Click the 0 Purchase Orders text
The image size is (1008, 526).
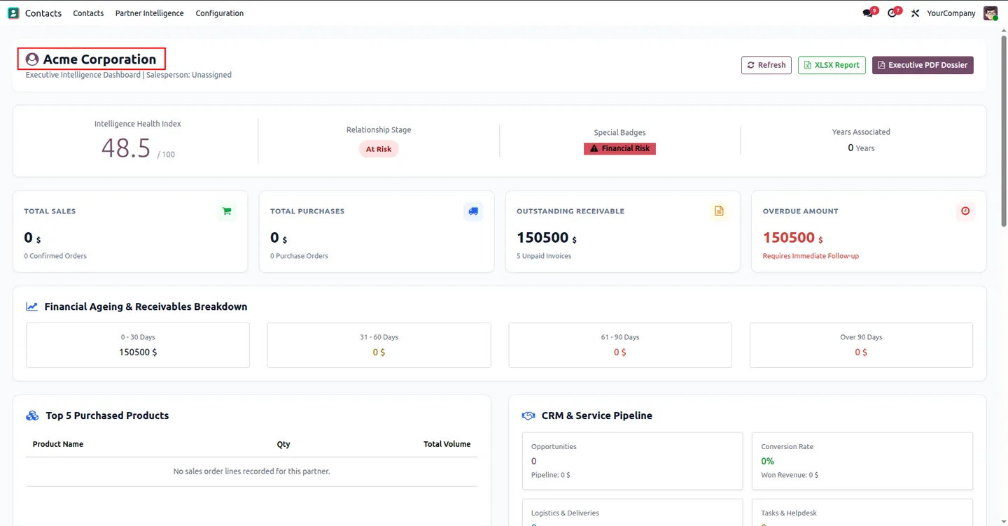pyautogui.click(x=299, y=256)
